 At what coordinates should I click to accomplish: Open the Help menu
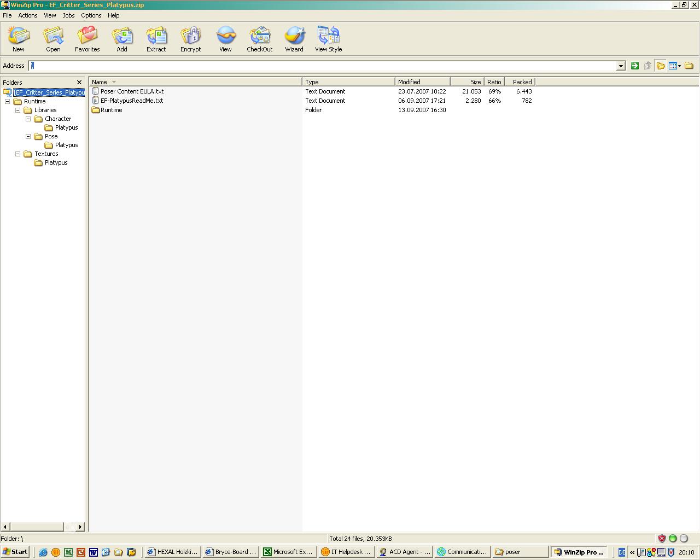(113, 15)
